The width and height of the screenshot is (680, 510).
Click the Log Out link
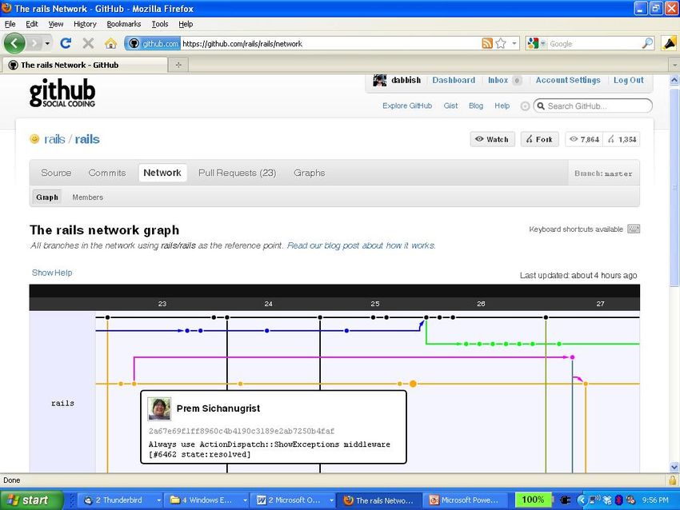point(628,80)
